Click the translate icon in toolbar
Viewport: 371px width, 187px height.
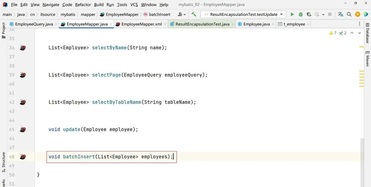pyautogui.click(x=341, y=14)
